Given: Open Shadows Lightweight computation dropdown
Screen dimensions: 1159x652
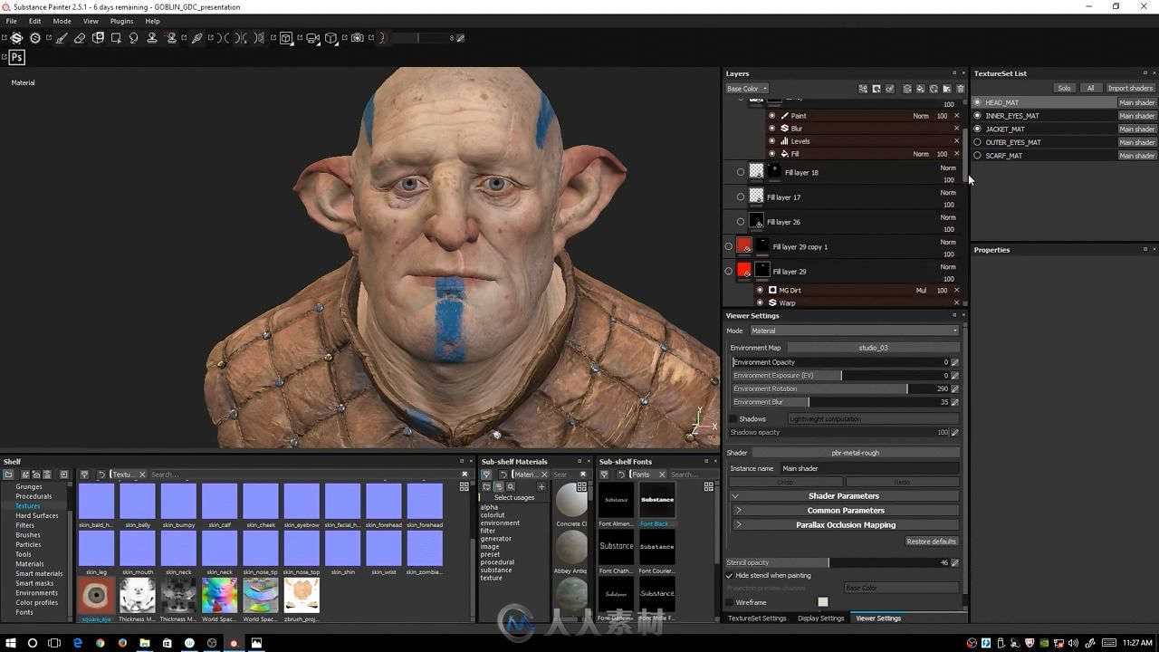Looking at the screenshot, I should click(x=873, y=419).
